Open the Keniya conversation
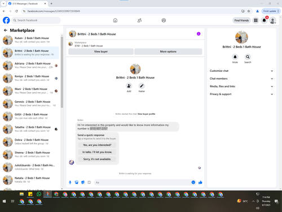The image size is (282, 212). [x=30, y=78]
